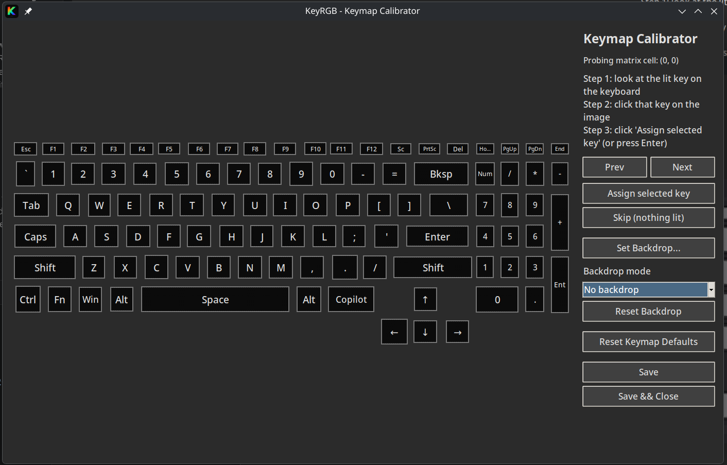727x465 pixels.
Task: Click the Keymap Calibrator heading
Action: pos(640,39)
